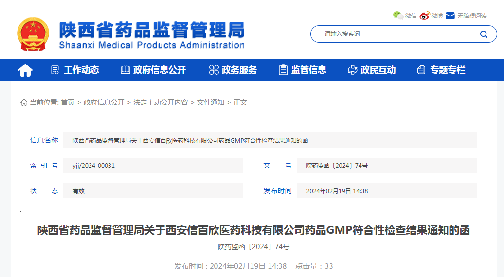Click document number under the headline
Image resolution: width=504 pixels, height=277 pixels.
pos(253,247)
